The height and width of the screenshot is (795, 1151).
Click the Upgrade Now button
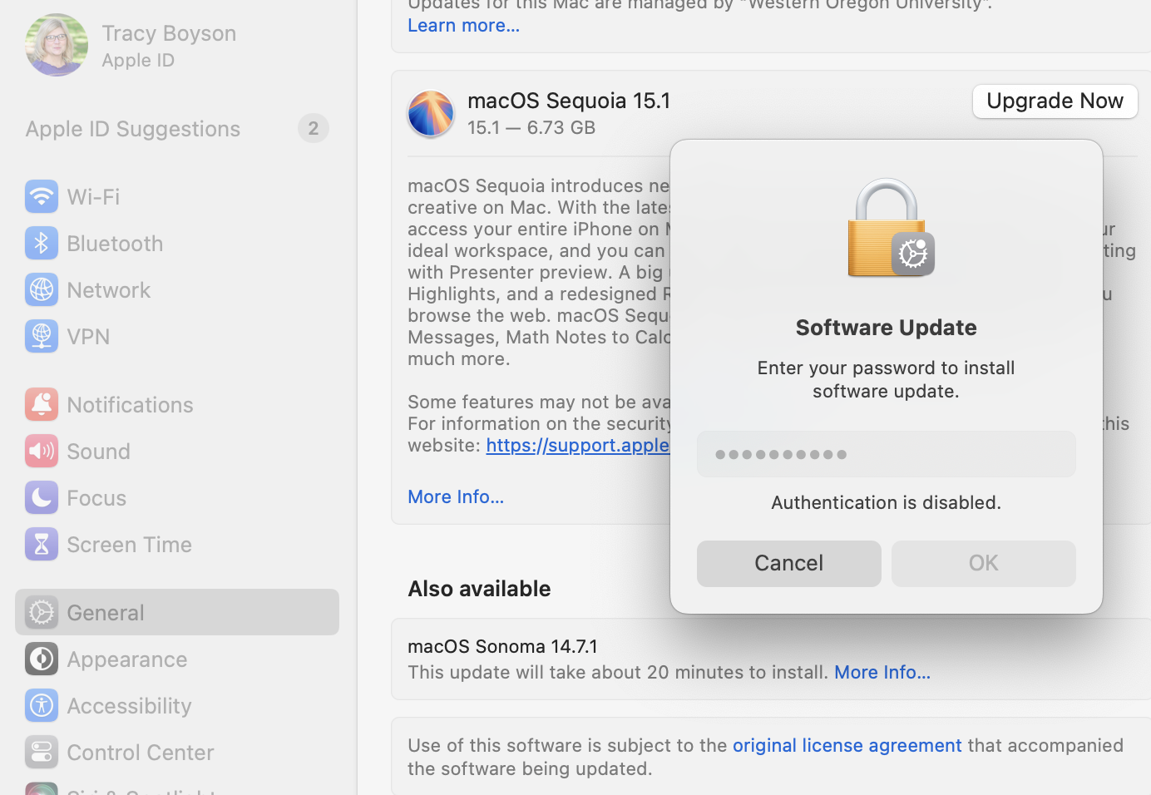1055,101
